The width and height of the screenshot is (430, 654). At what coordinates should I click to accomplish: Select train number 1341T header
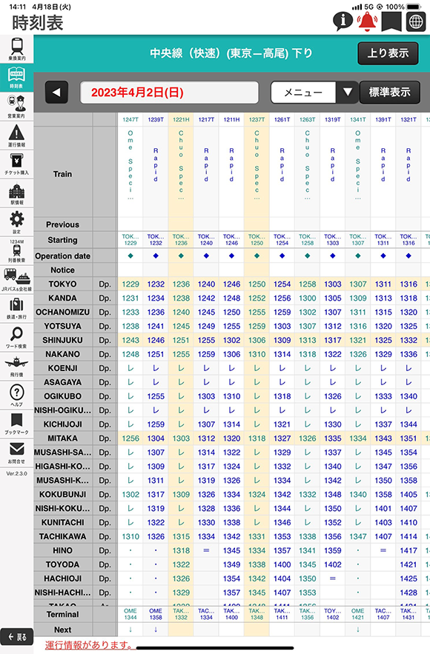(358, 119)
